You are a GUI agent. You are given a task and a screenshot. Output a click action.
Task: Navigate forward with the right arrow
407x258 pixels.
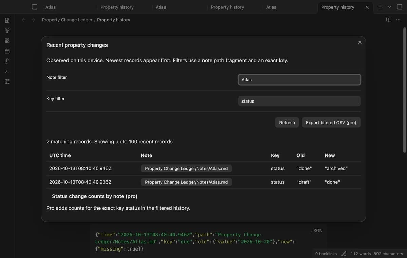click(x=33, y=20)
